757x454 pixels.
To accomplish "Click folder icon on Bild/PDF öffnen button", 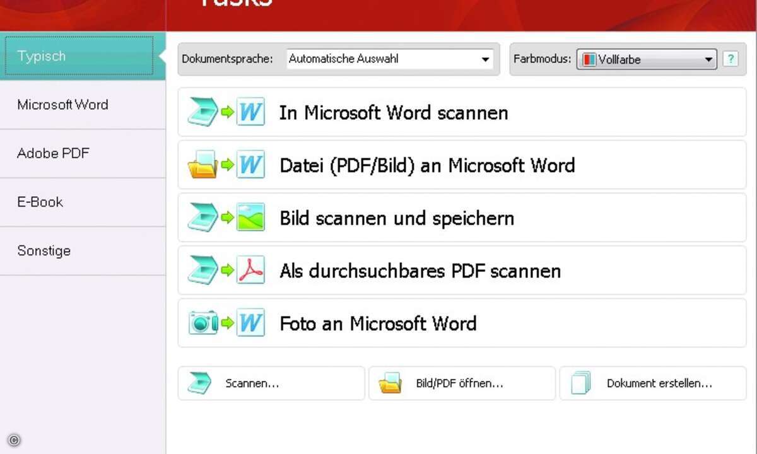I will [390, 383].
